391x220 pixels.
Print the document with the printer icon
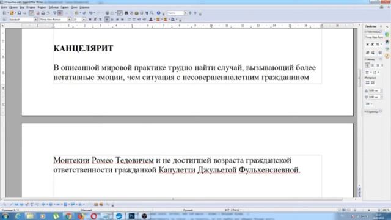(x=43, y=13)
